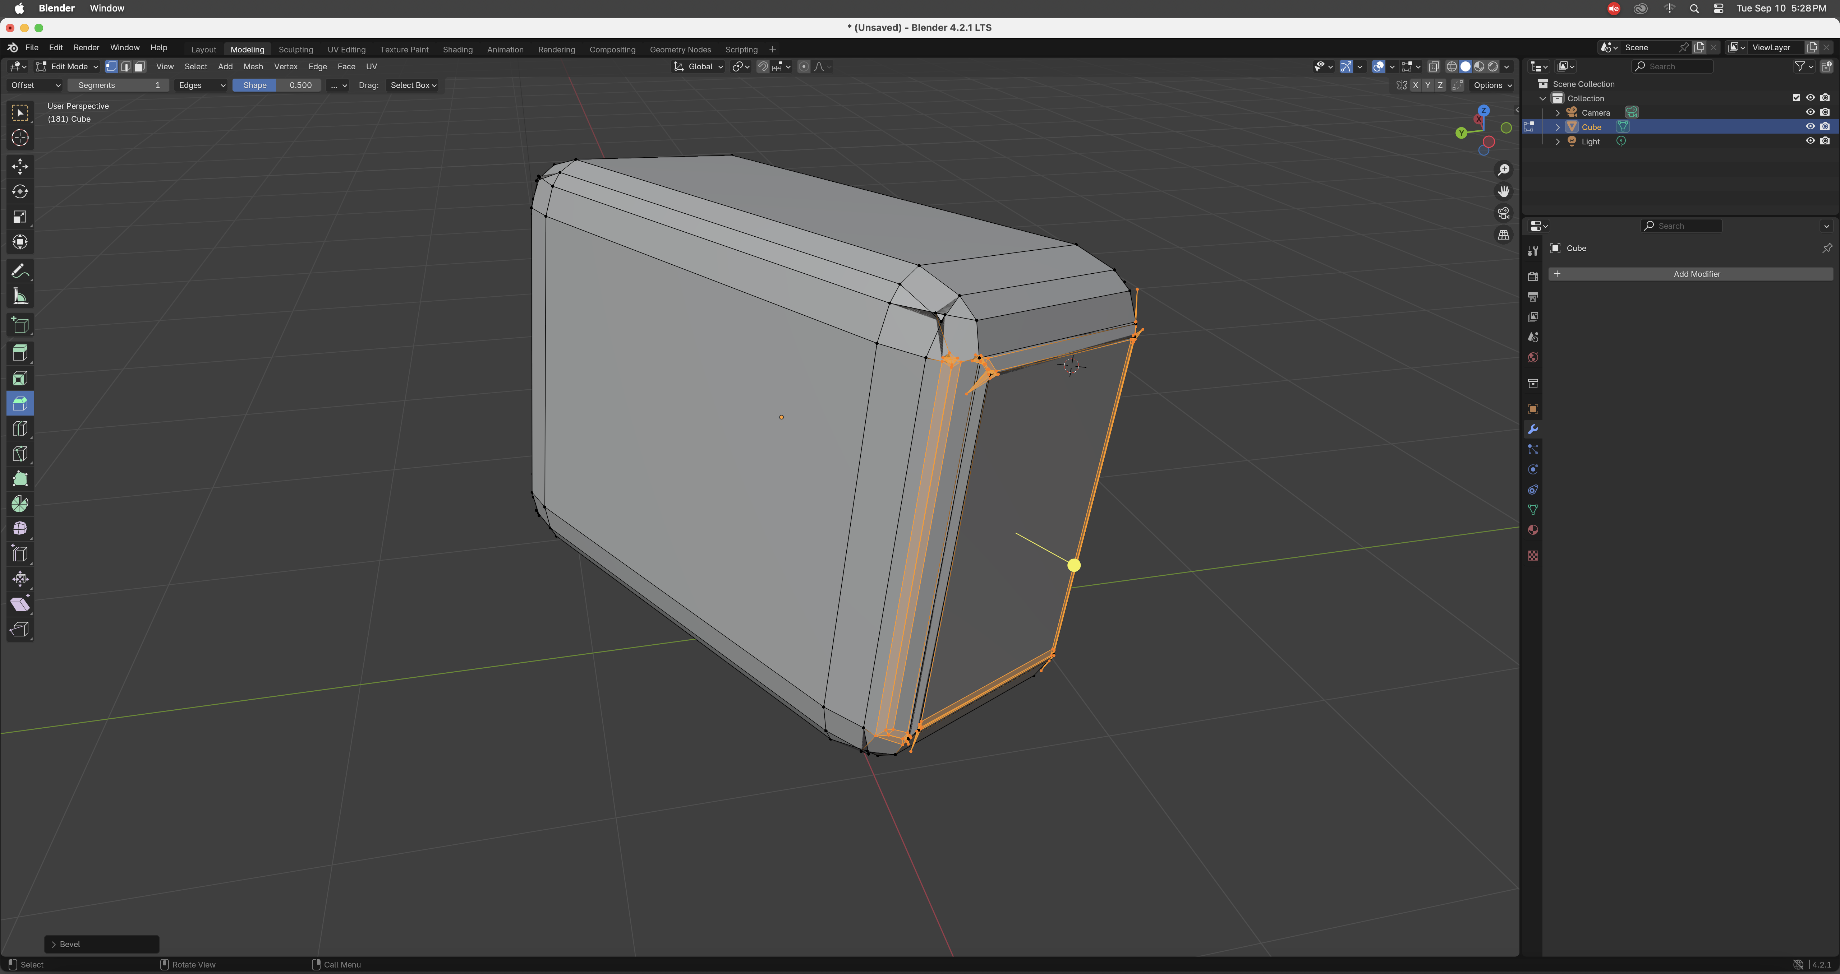1840x974 pixels.
Task: Select the Knife tool
Action: coord(20,454)
